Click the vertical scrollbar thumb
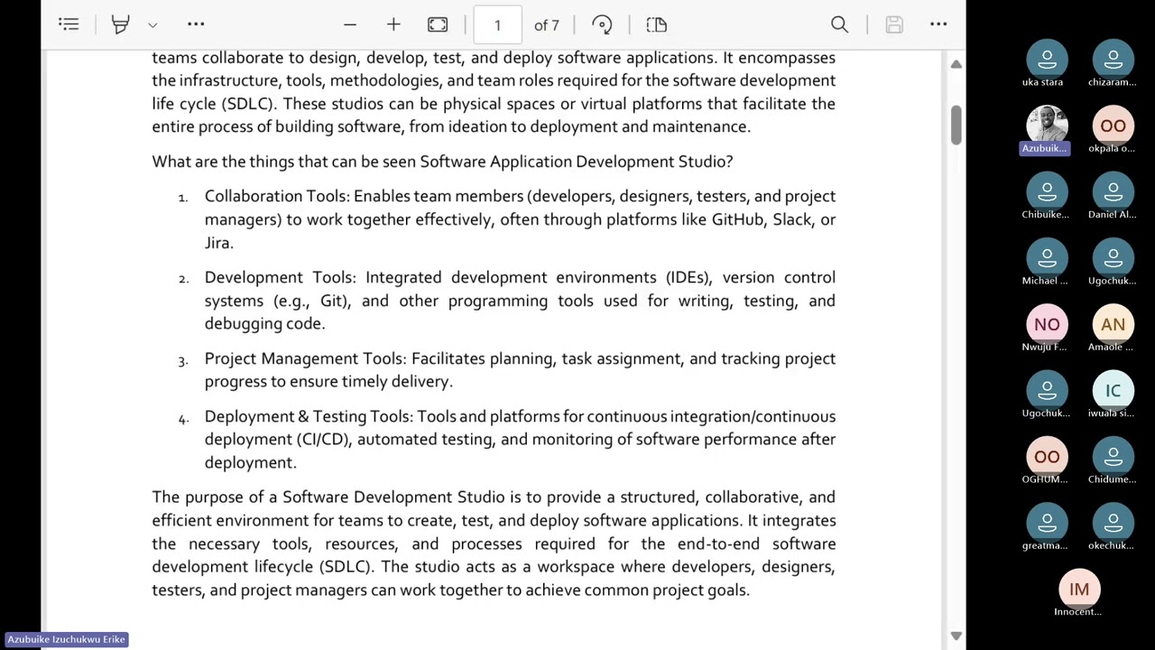Image resolution: width=1155 pixels, height=650 pixels. tap(956, 125)
